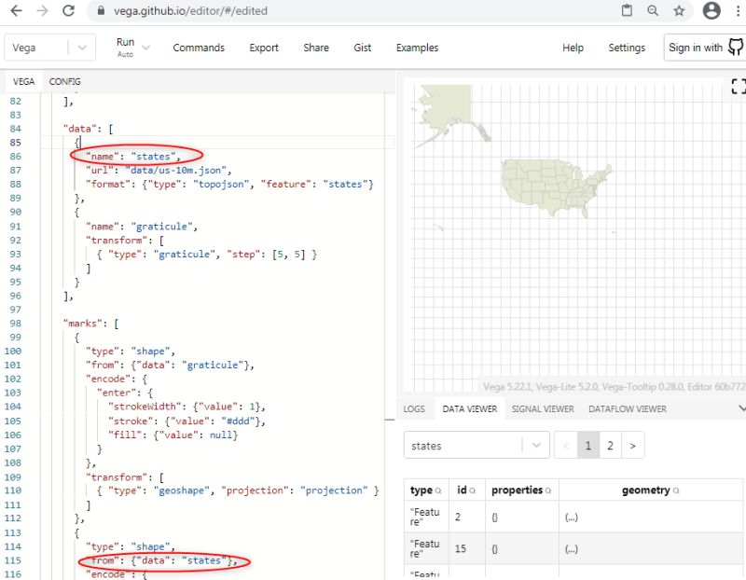This screenshot has height=580, width=746.
Task: Toggle fullscreen view of the map
Action: coord(738,86)
